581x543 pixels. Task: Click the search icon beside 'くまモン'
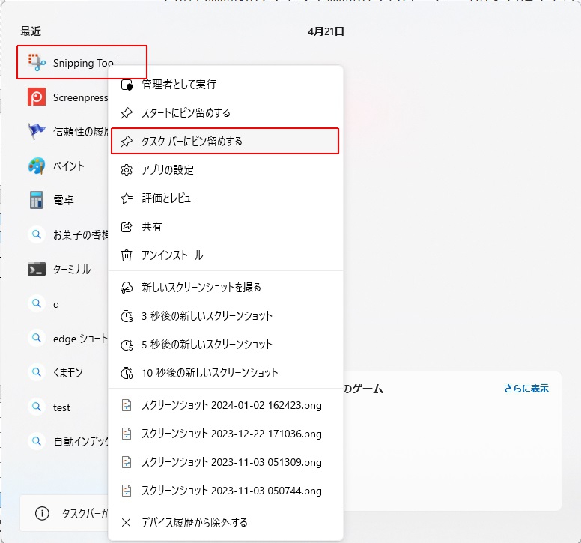coord(36,372)
